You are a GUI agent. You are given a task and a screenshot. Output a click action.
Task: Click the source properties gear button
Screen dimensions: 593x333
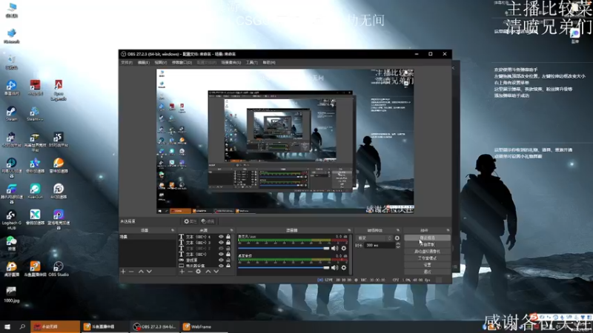tap(191, 221)
